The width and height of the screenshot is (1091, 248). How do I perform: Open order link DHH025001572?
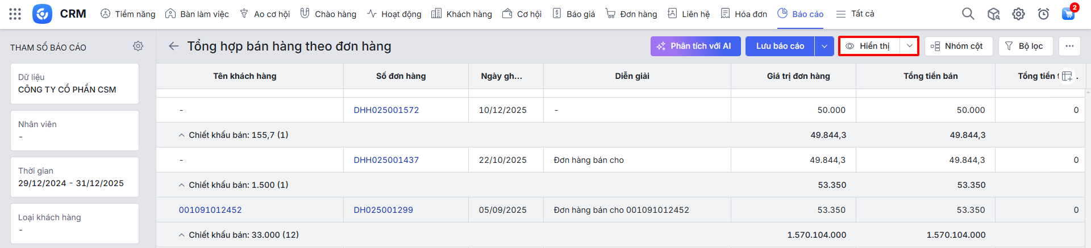pyautogui.click(x=386, y=110)
